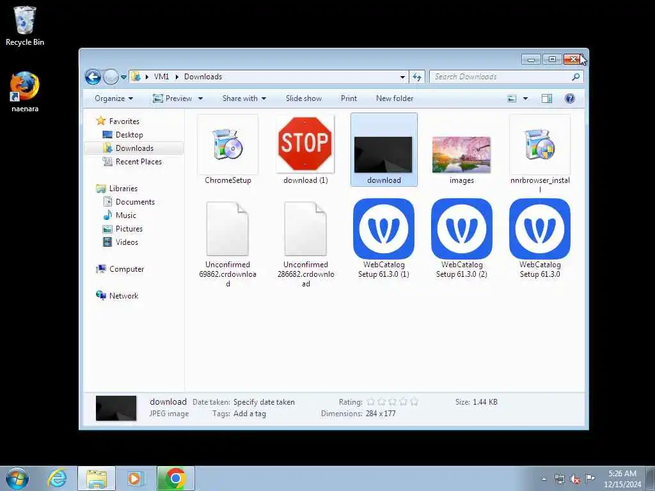Launch the naenara browser shortcut
Viewport: 655px width, 491px height.
point(25,92)
